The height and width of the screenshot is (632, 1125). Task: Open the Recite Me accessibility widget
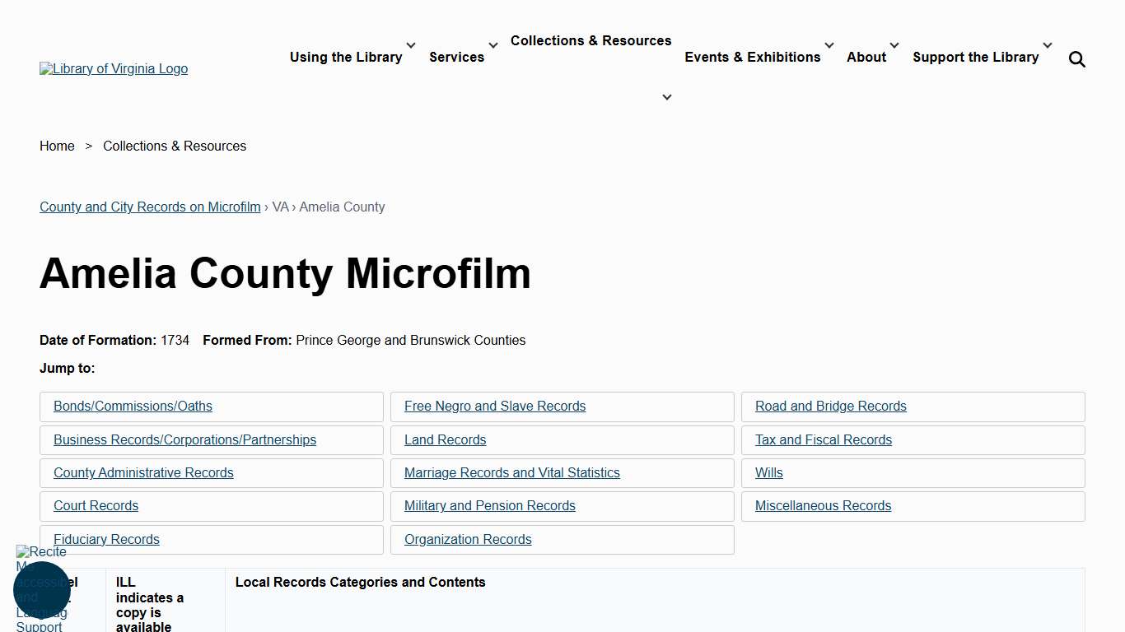pyautogui.click(x=41, y=590)
